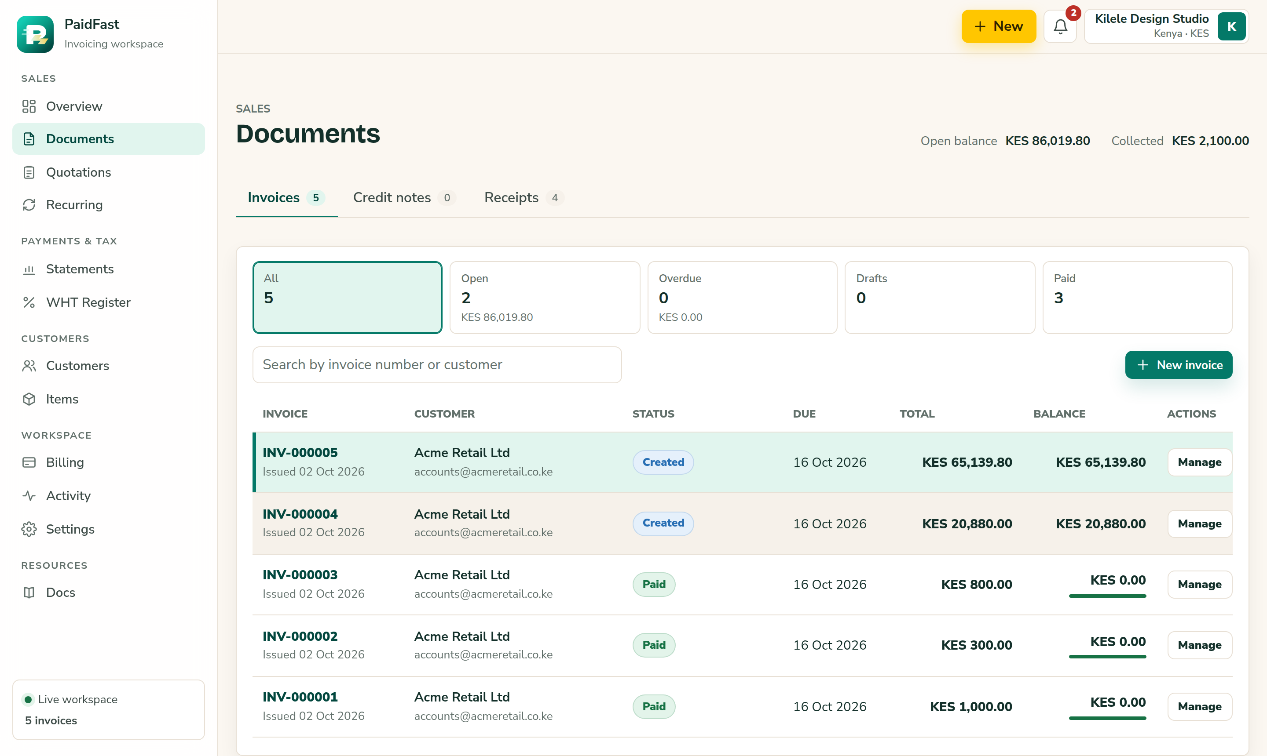Manage invoice INV-000005
Screen dimensions: 1267x756
pyautogui.click(x=1199, y=462)
